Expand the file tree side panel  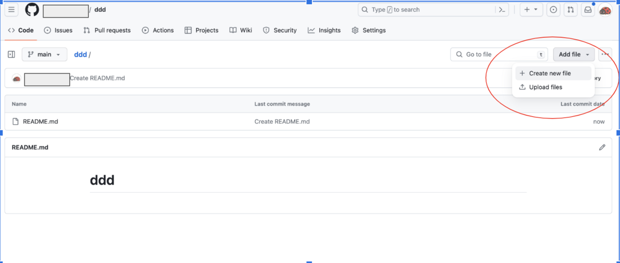coord(11,54)
